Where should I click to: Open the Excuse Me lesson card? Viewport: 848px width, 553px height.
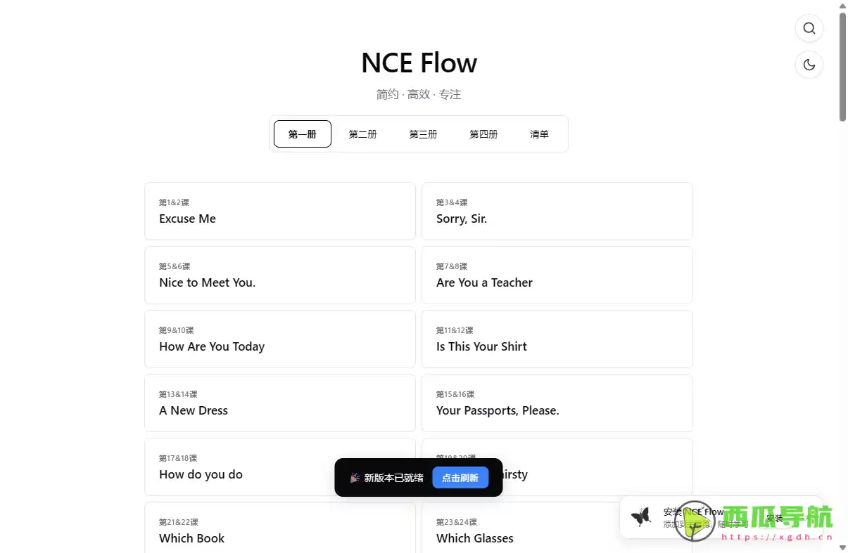[279, 211]
